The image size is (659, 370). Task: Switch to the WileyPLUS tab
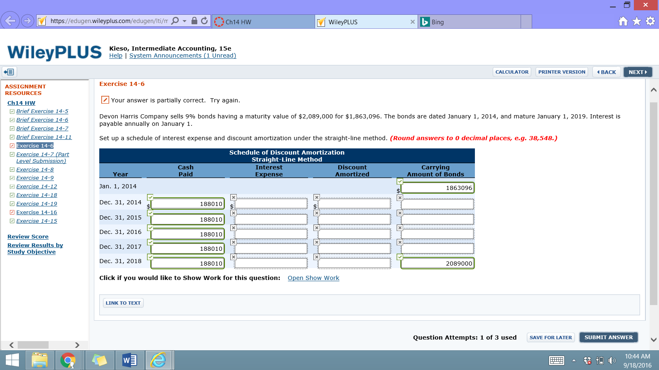(x=367, y=22)
